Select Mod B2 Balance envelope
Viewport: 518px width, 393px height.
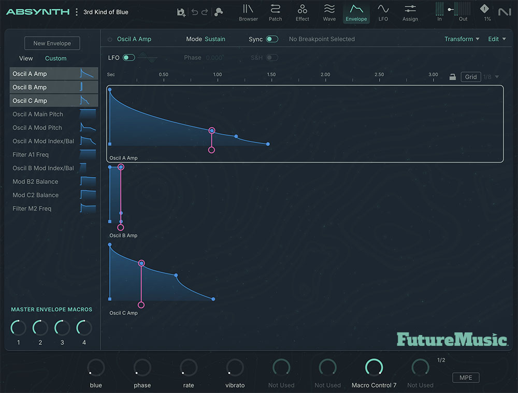point(54,182)
